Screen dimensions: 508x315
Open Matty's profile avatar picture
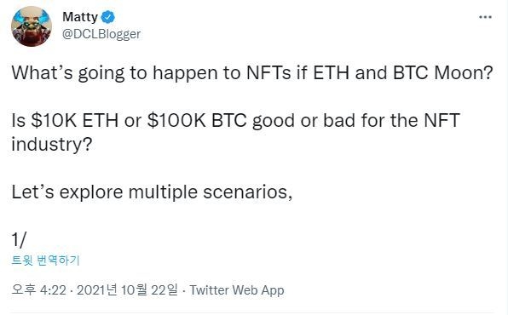pos(32,26)
